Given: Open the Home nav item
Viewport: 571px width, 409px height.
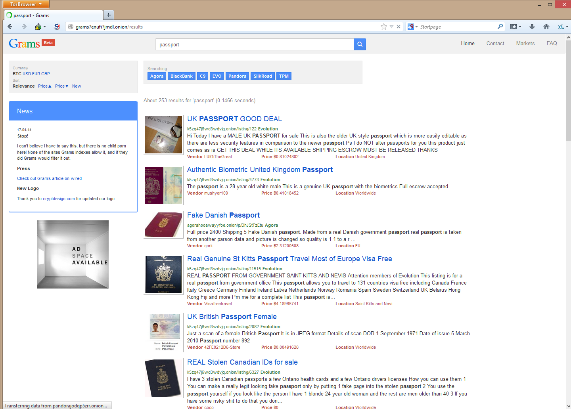Looking at the screenshot, I should point(468,44).
